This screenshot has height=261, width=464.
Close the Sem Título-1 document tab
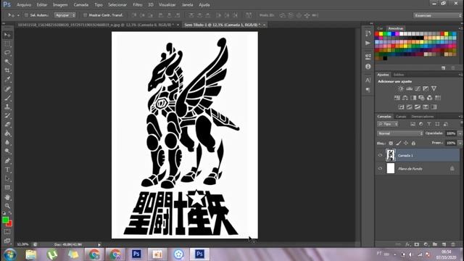tap(264, 25)
